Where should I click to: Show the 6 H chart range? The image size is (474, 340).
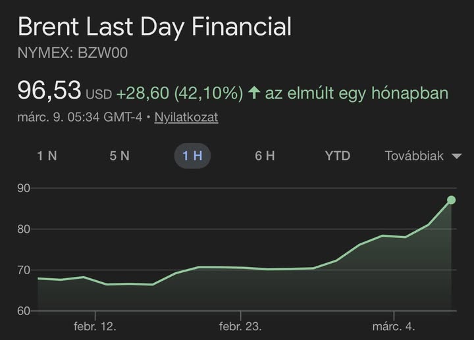coord(265,156)
